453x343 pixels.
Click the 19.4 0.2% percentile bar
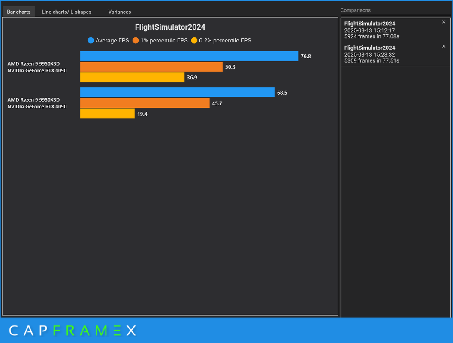pyautogui.click(x=108, y=114)
